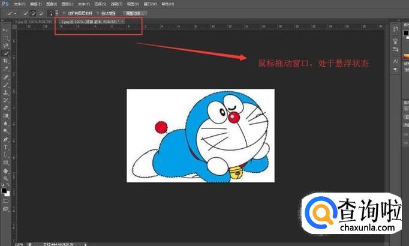Select the Rectangular Marquee tool
The image size is (409, 246).
click(5, 38)
